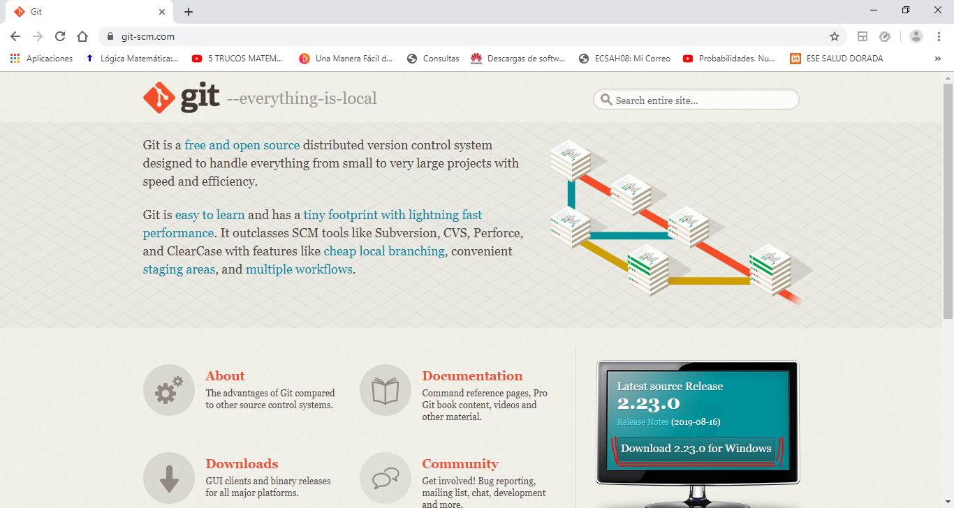
Task: Open the Aplicaciones apps grid
Action: click(x=42, y=59)
